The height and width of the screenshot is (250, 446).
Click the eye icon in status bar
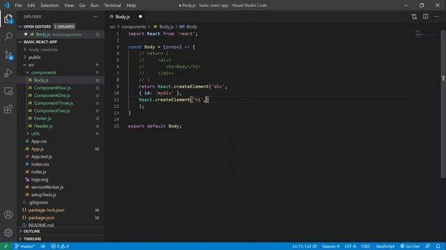[43, 246]
